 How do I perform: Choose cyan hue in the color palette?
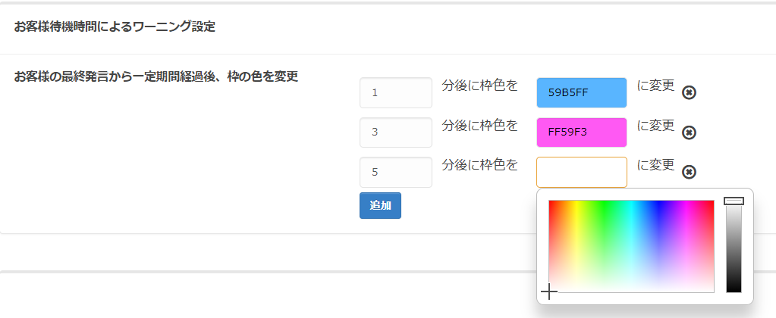point(631,202)
